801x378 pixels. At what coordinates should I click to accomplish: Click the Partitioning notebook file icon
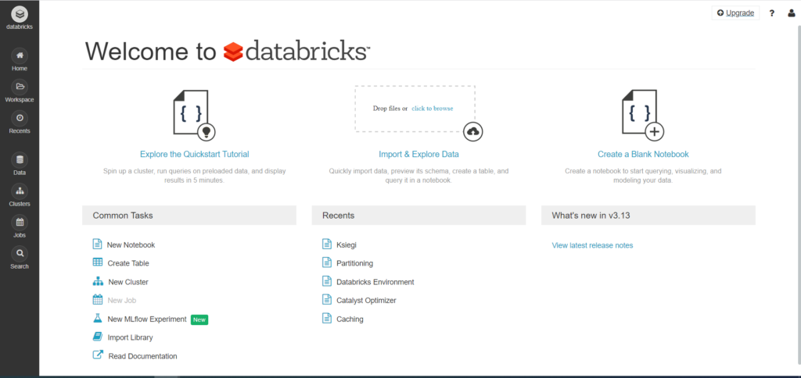click(x=327, y=262)
